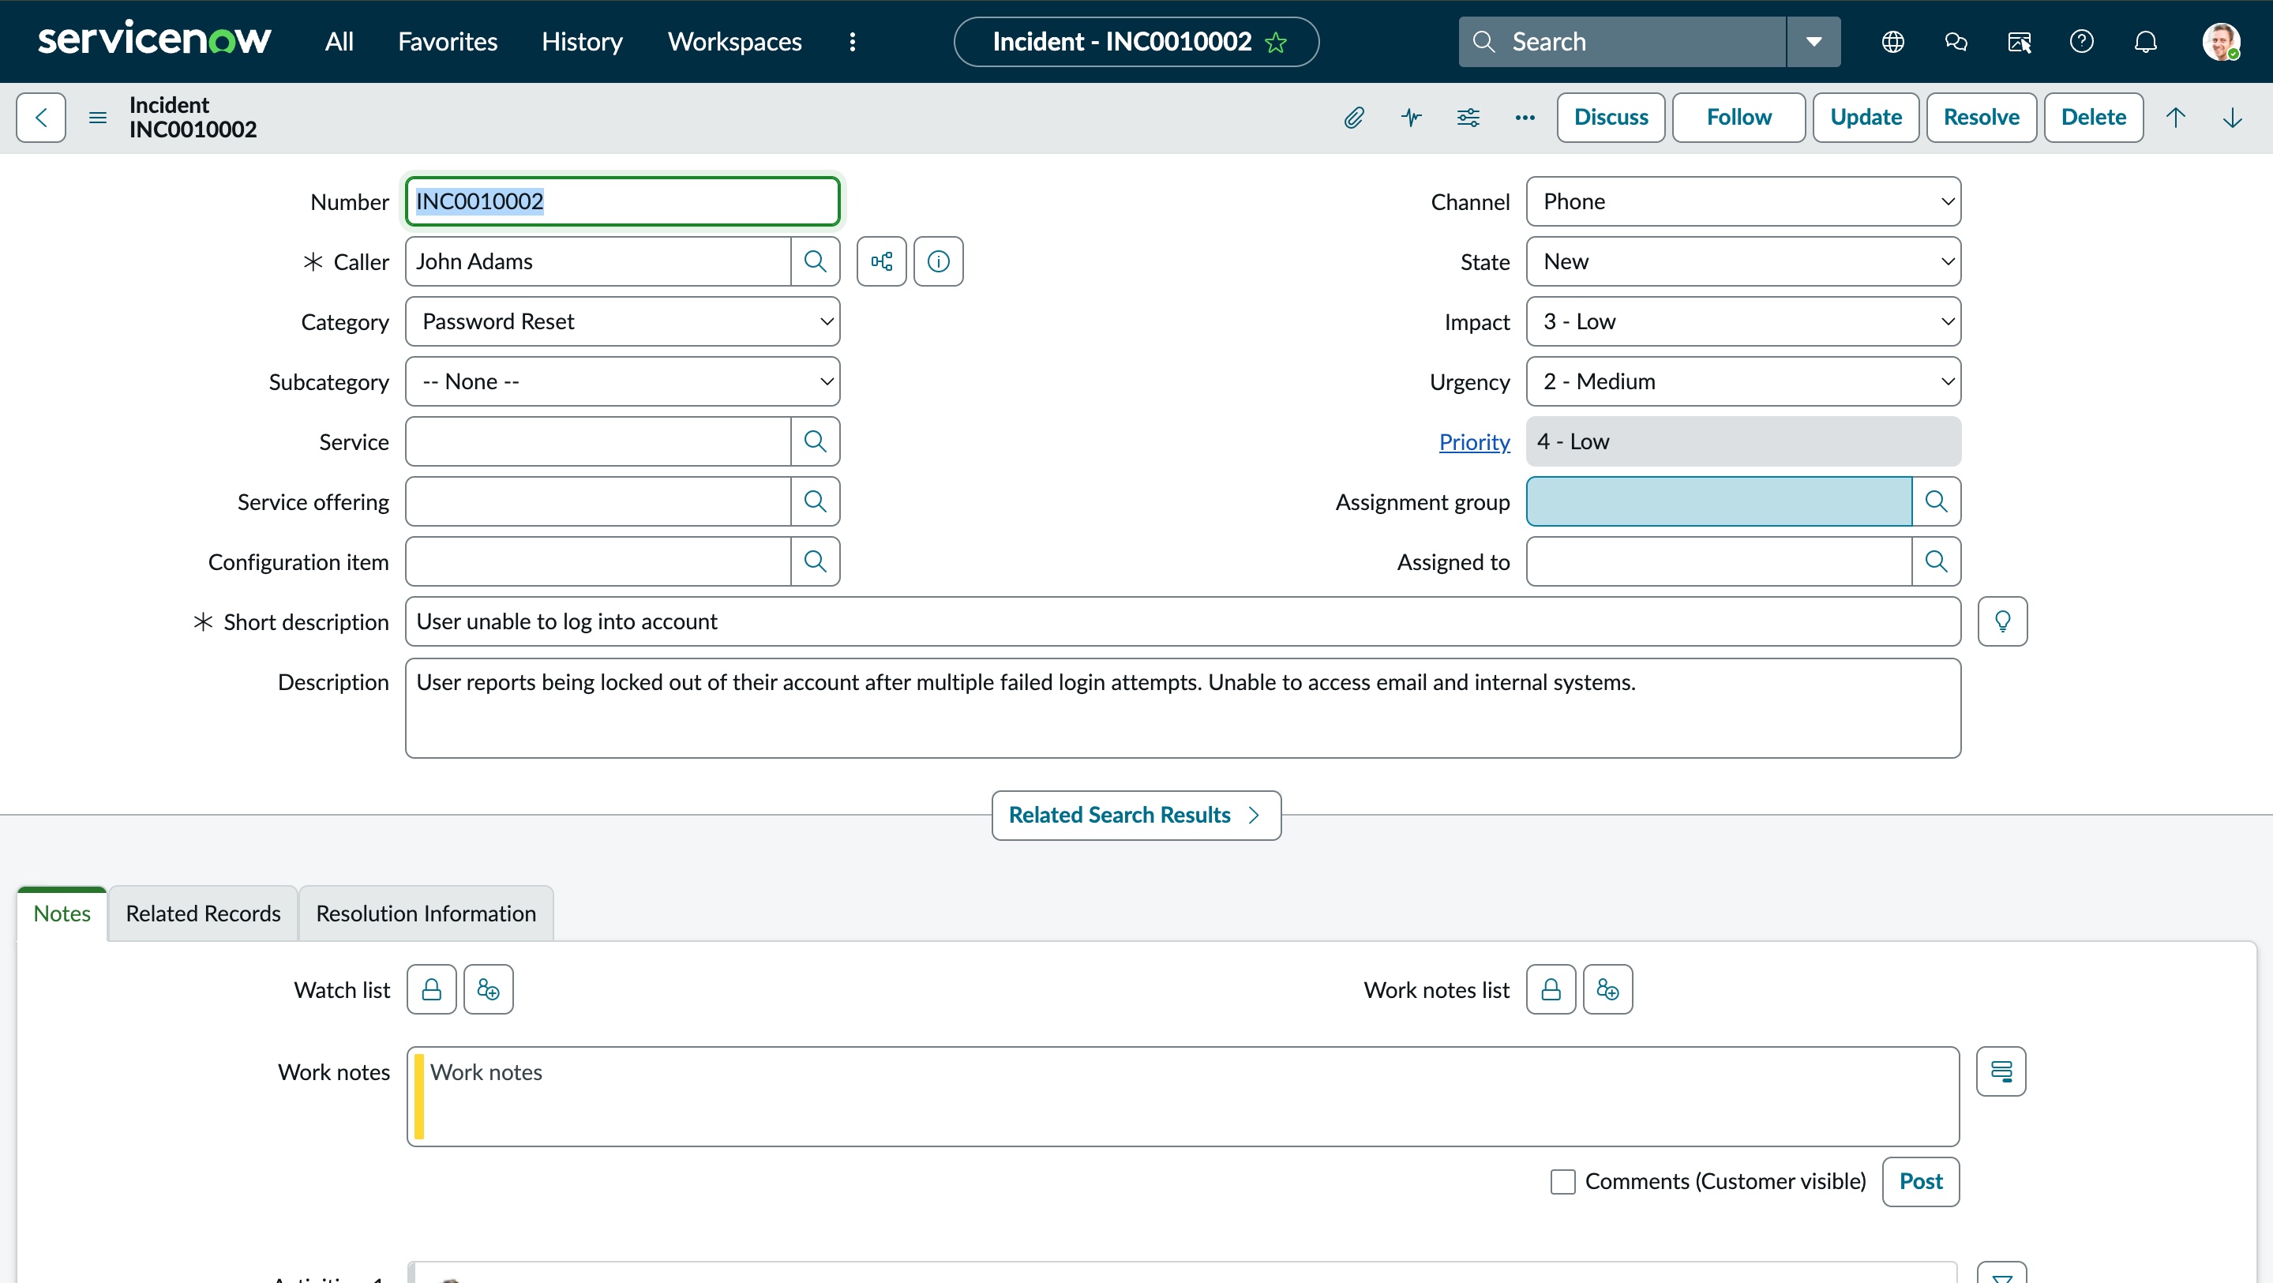This screenshot has width=2273, height=1283.
Task: Unlock the Work notes list
Action: click(x=1551, y=989)
